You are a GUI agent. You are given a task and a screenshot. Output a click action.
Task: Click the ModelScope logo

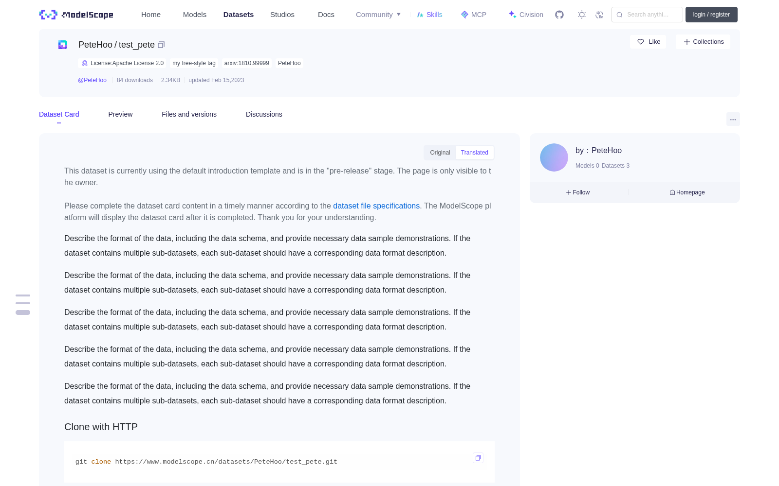coord(76,15)
